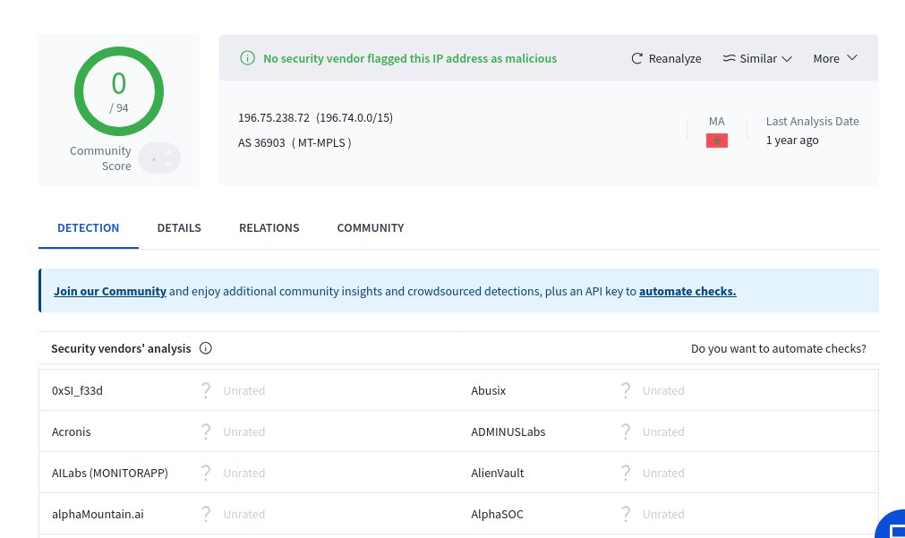Click the Reanalyze circular arrow icon
The image size is (905, 538).
tap(636, 58)
